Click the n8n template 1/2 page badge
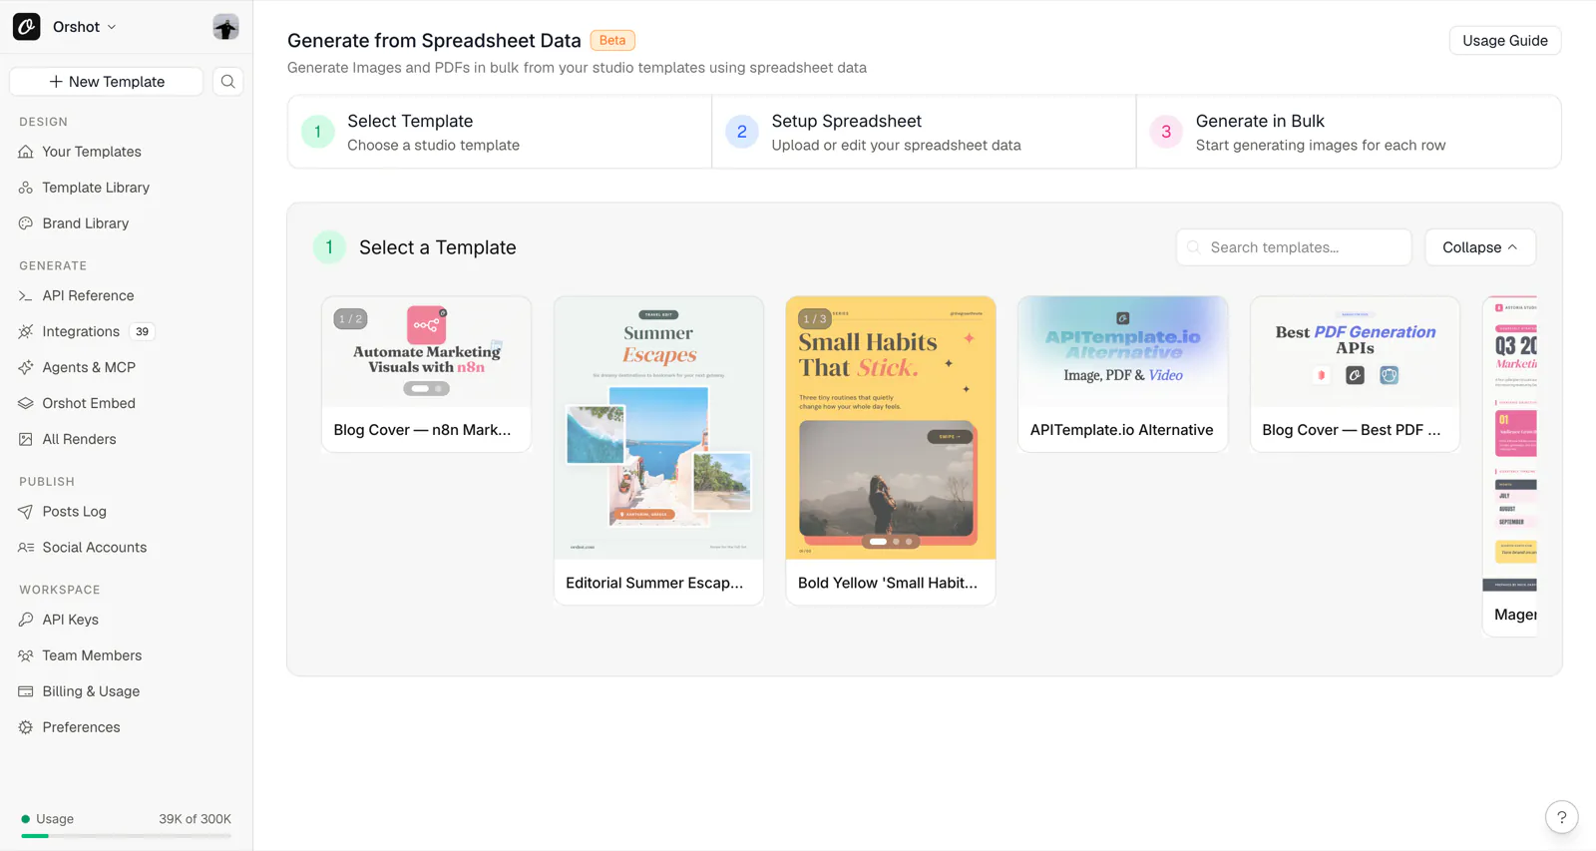Image resolution: width=1596 pixels, height=851 pixels. 350,319
